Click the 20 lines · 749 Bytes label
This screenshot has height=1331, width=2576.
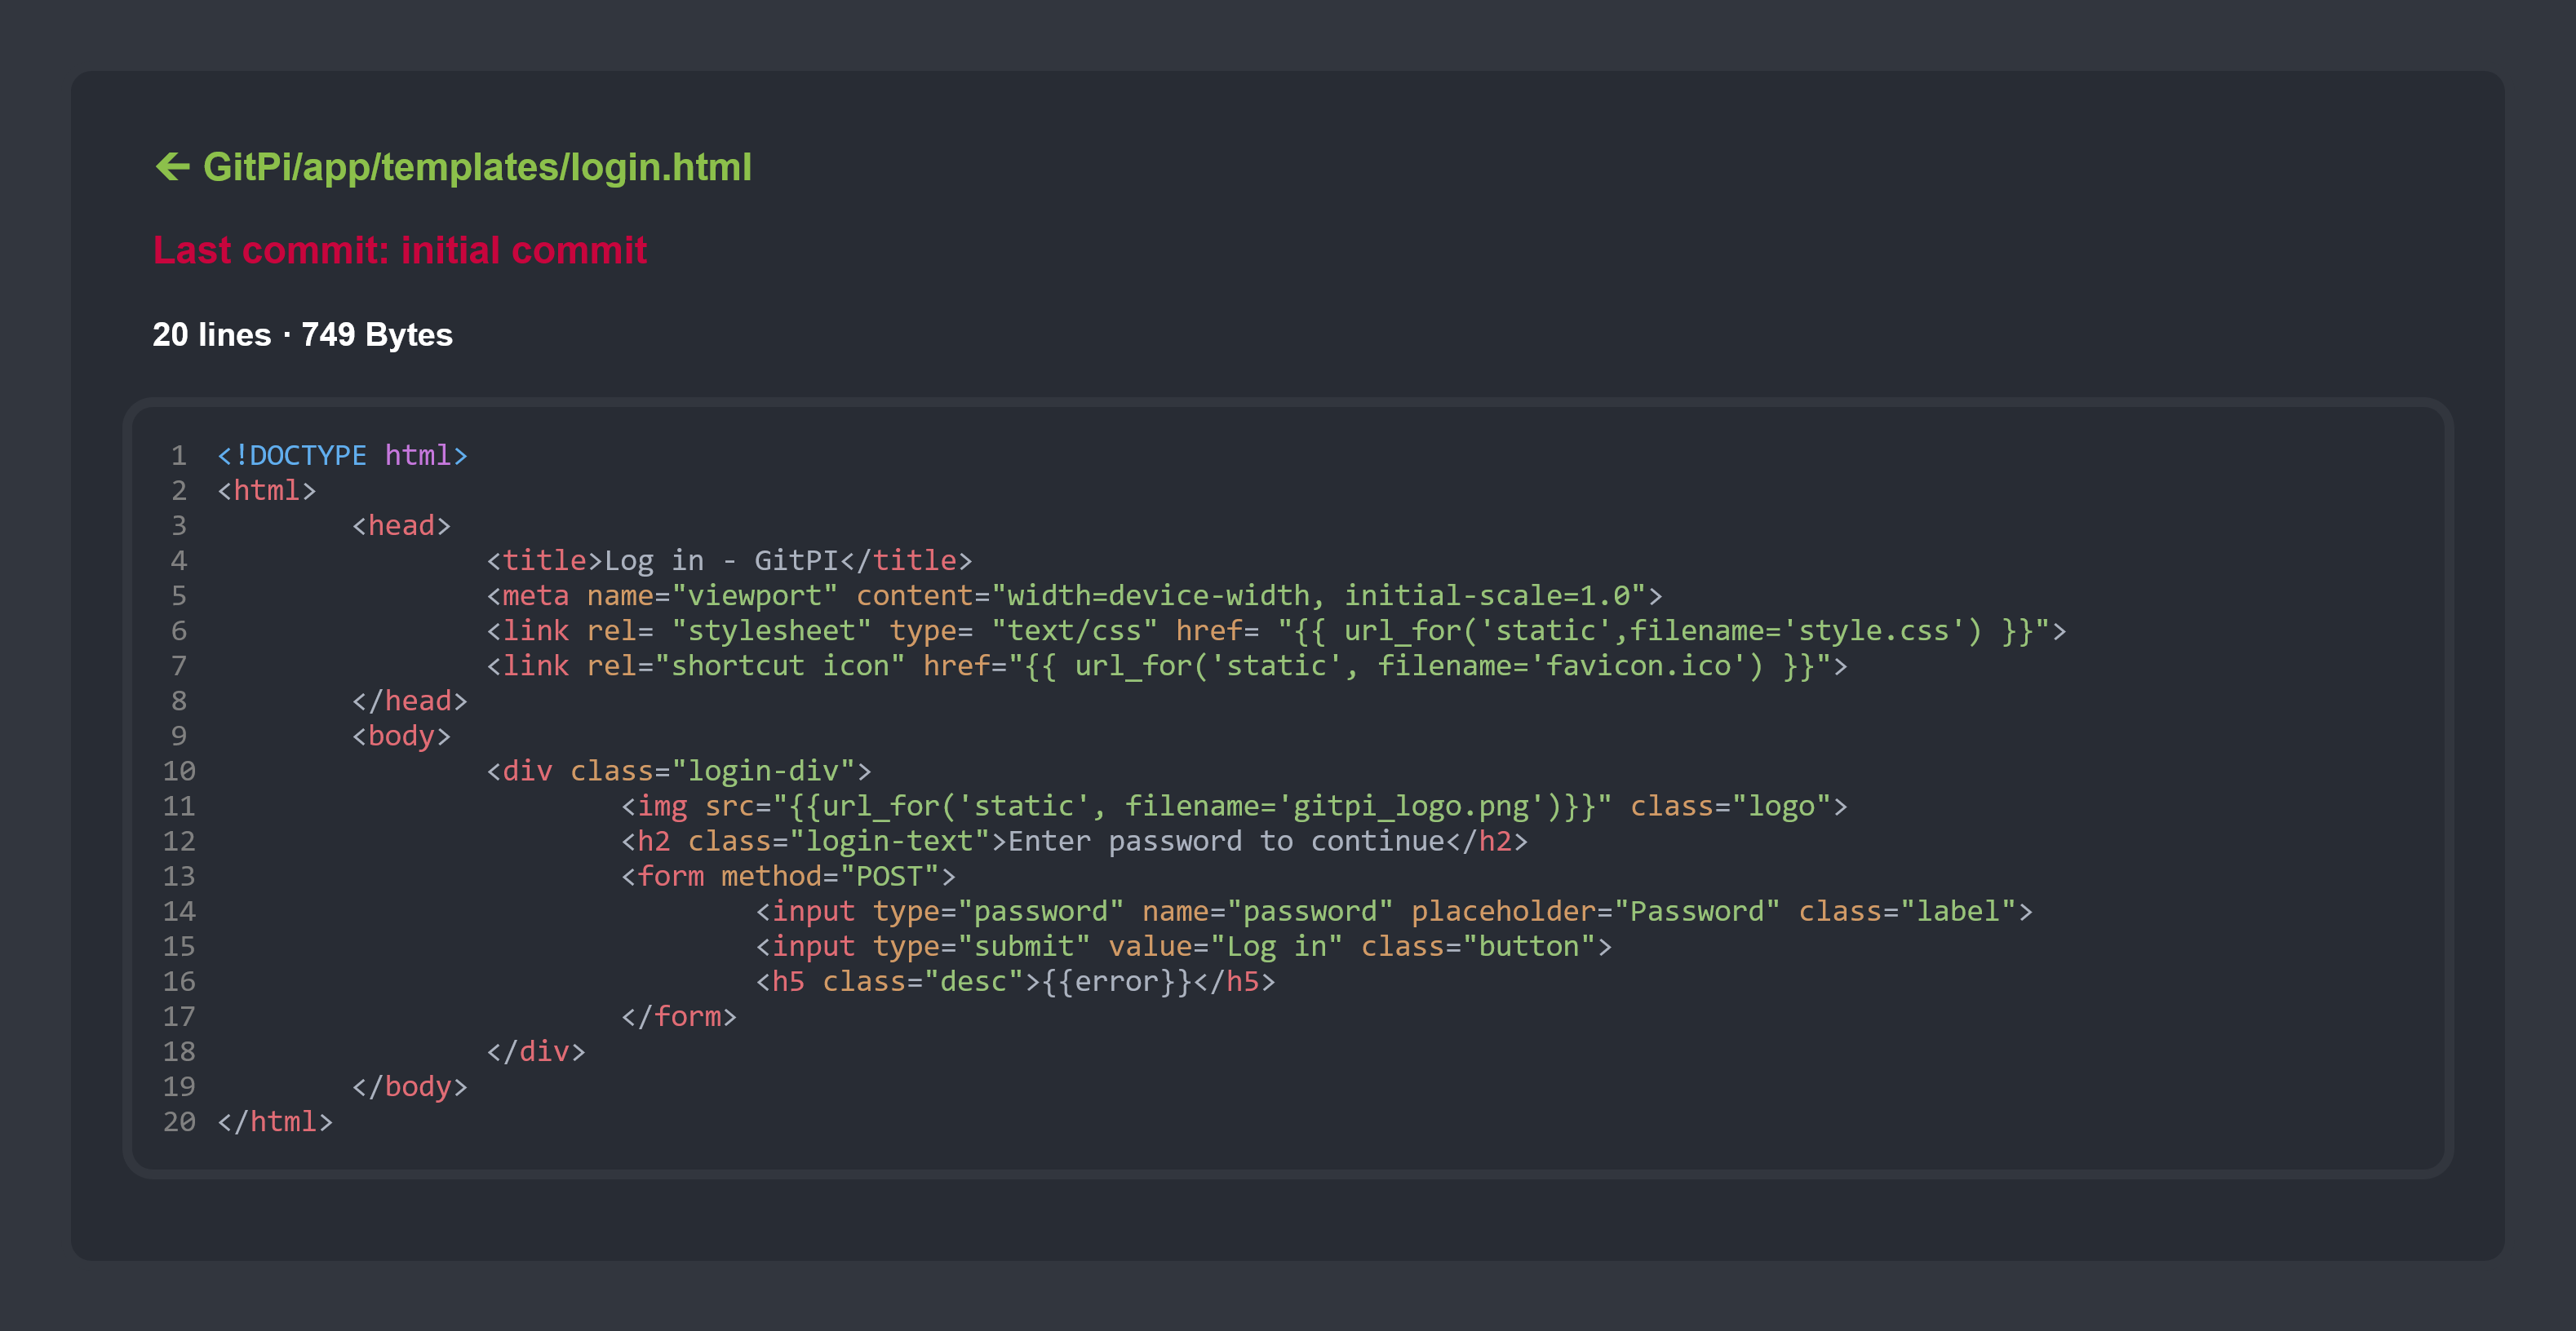point(302,334)
